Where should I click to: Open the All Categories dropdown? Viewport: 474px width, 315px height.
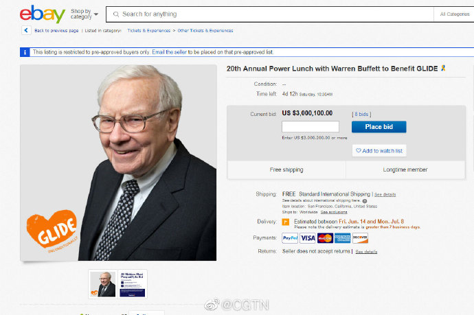click(x=454, y=14)
